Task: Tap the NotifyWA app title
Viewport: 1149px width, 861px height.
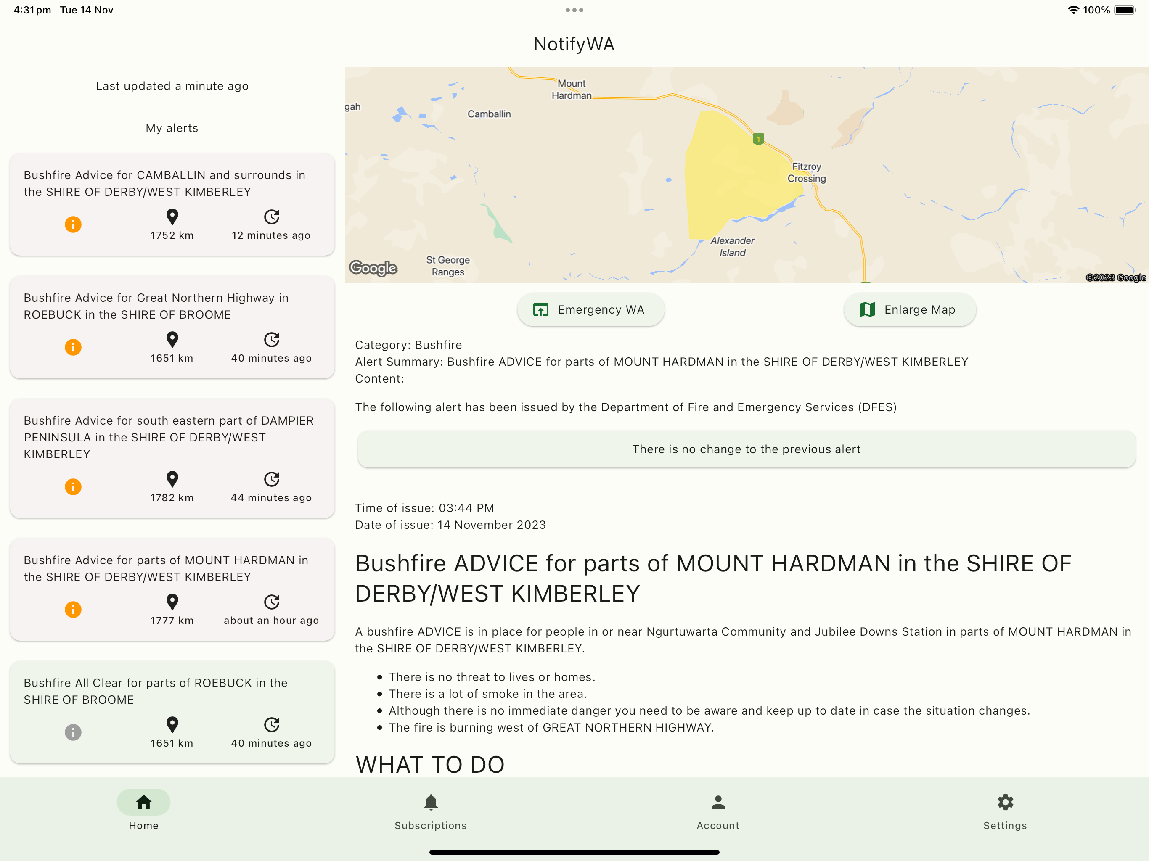Action: coord(574,44)
